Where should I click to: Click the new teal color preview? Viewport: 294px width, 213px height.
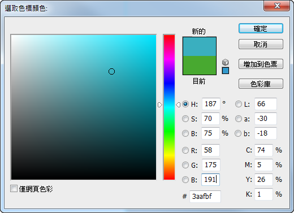pos(200,46)
